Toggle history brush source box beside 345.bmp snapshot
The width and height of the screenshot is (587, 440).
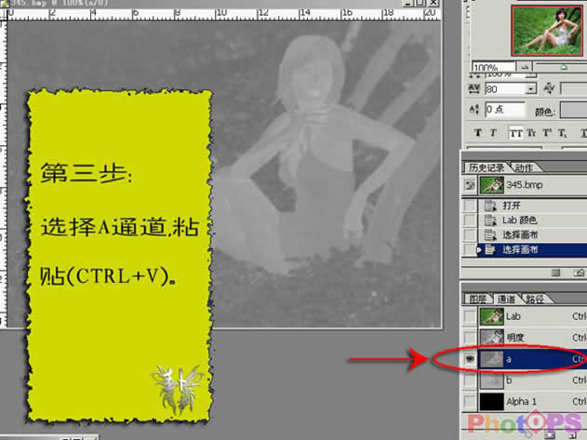coord(470,184)
